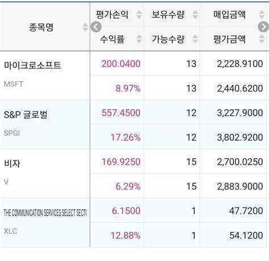Screen dimensions: 269x261
Task: Select the 종목명 column header
Action: (41, 27)
